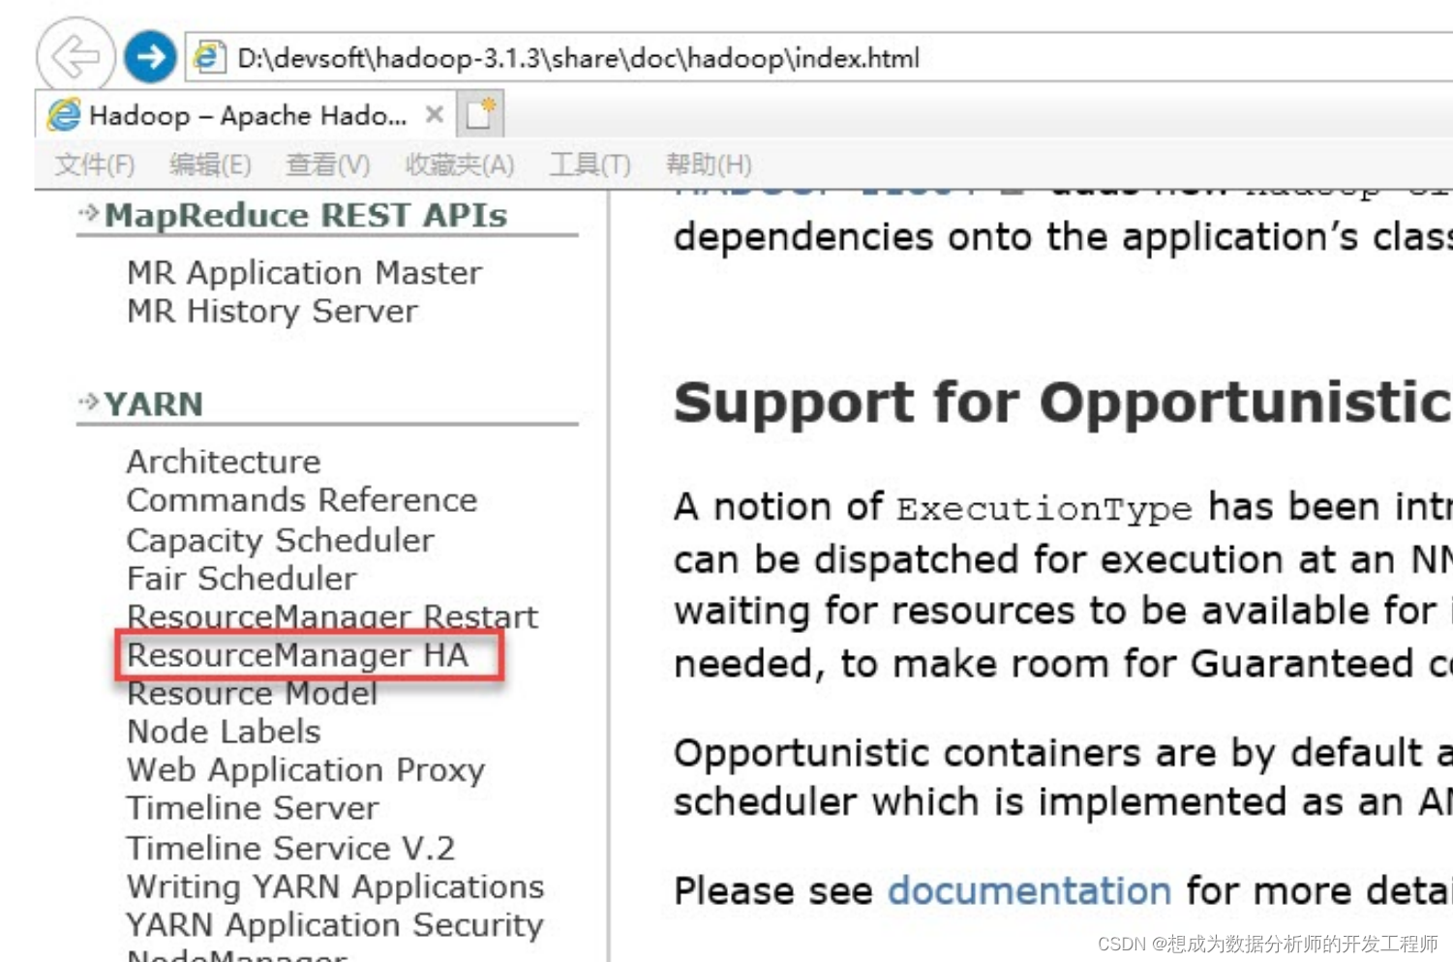
Task: Open Writing YARN Applications link
Action: [x=335, y=887]
